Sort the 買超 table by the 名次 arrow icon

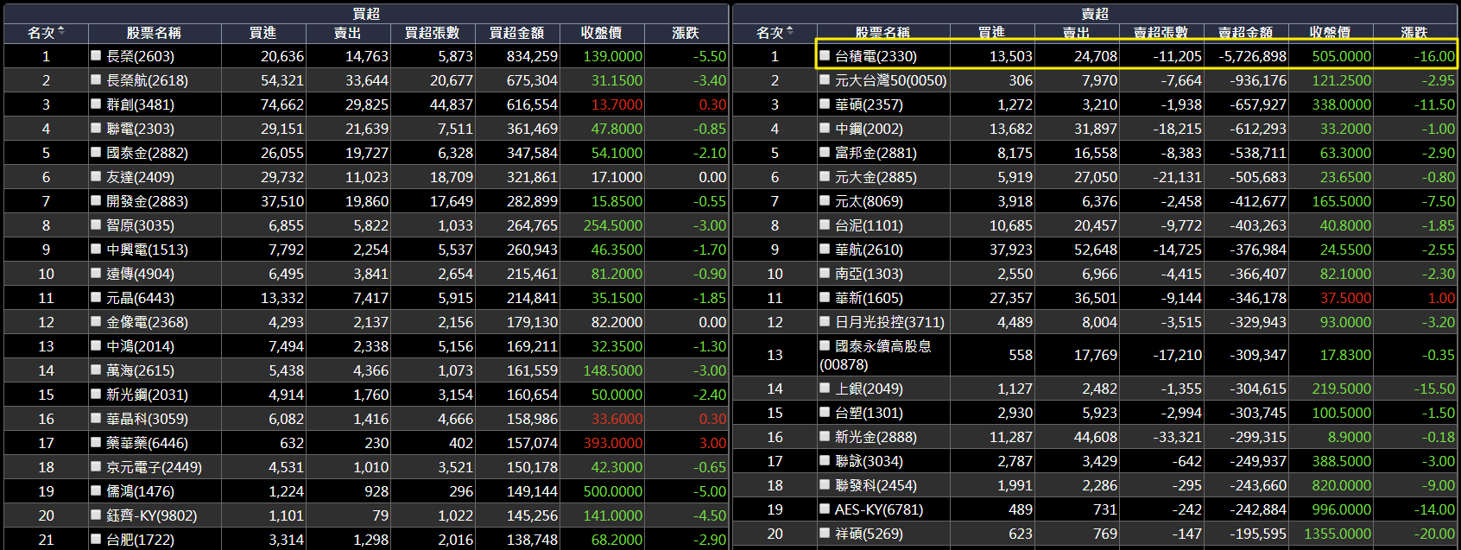click(x=61, y=32)
